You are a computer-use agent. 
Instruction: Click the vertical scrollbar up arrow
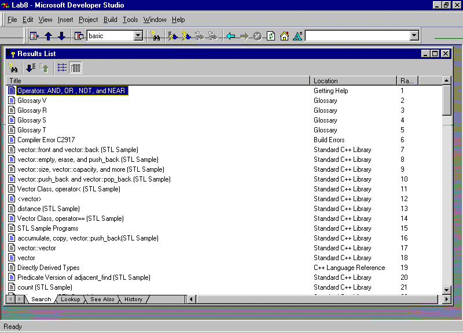446,80
